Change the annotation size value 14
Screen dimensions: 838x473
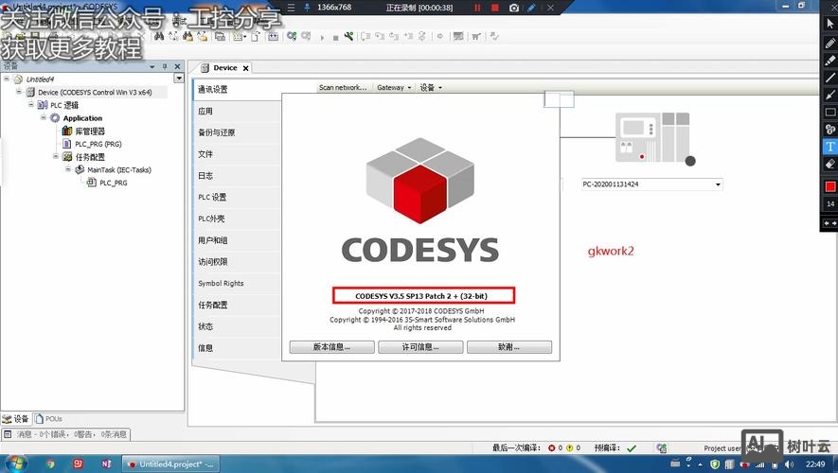click(830, 204)
